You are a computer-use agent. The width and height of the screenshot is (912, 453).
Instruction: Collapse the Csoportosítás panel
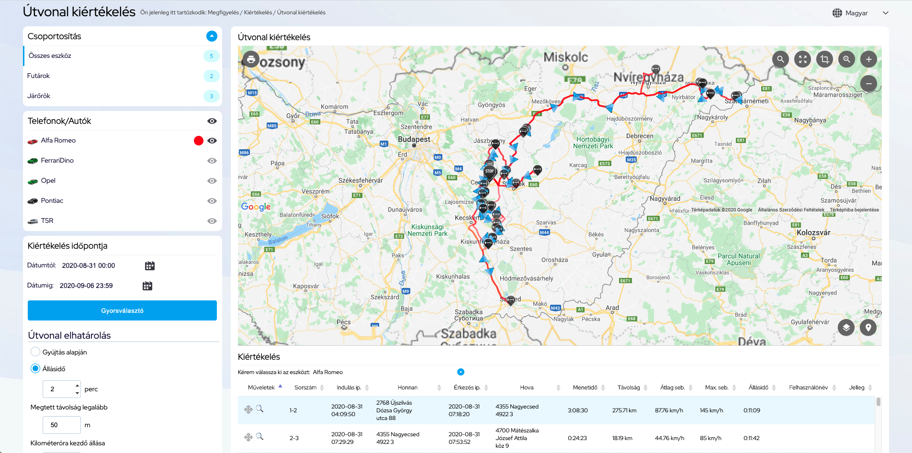212,36
